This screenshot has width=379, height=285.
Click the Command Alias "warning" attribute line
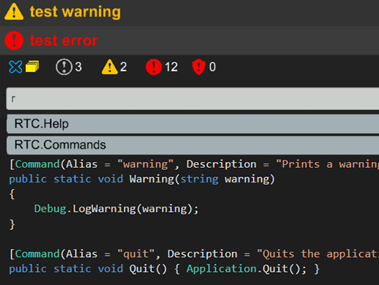click(194, 164)
